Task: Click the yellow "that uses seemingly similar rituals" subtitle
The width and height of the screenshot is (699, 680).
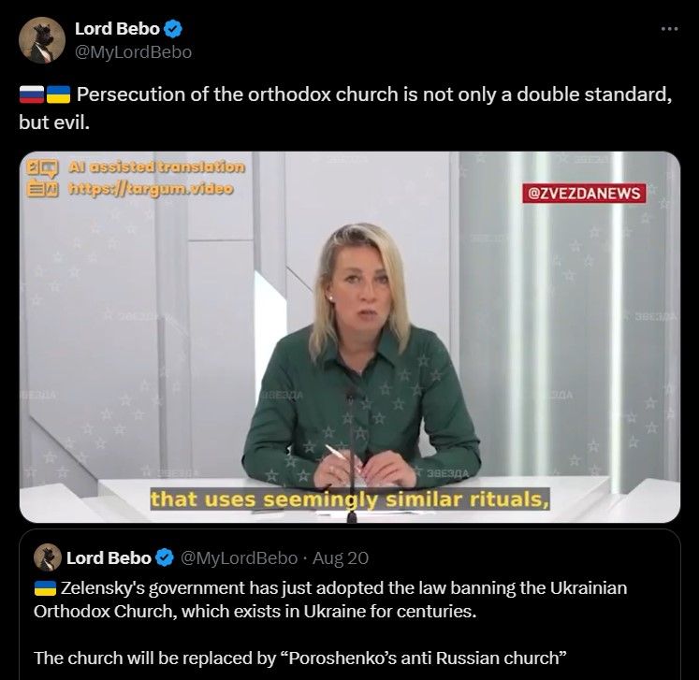Action: point(349,499)
